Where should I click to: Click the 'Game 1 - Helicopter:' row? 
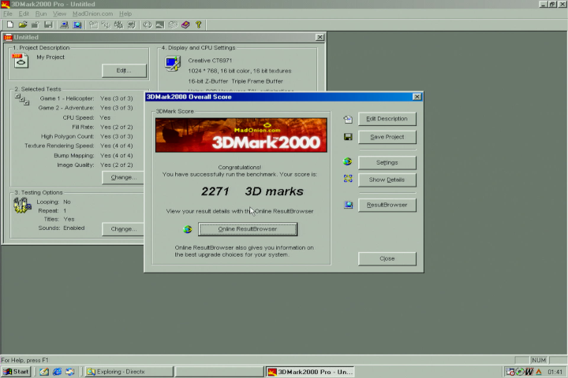coord(86,98)
